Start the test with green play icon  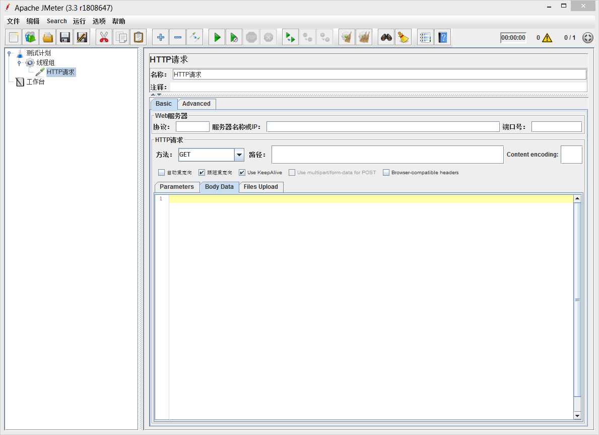(217, 37)
